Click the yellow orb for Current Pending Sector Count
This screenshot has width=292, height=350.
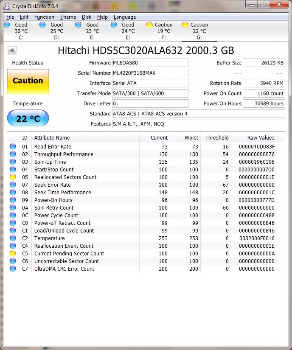[x=13, y=253]
